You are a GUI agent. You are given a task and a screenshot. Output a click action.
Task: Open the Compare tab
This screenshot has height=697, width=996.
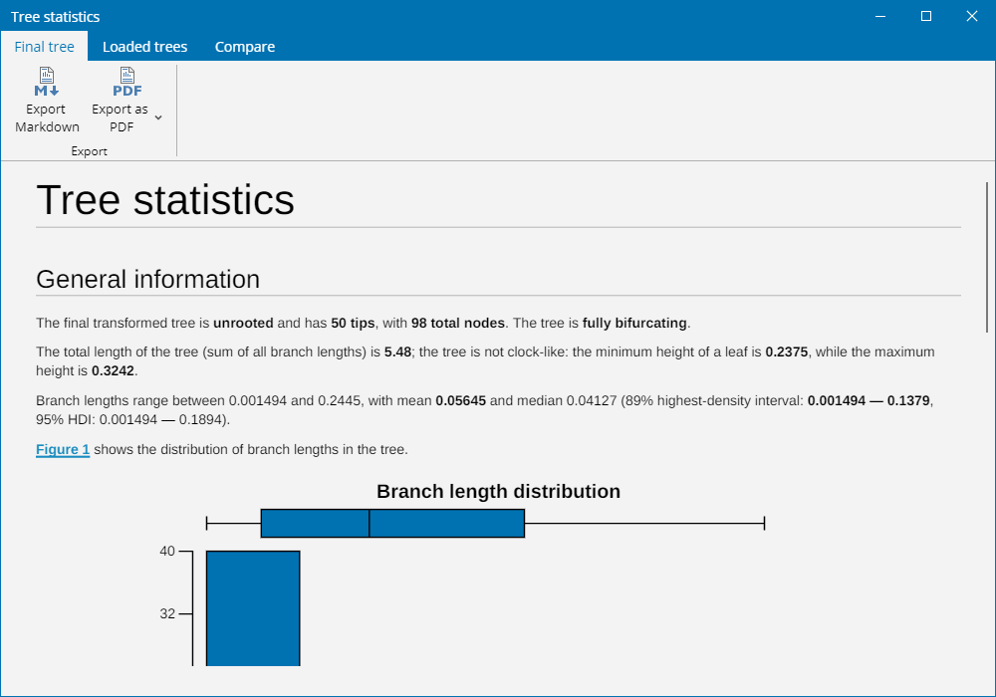pyautogui.click(x=245, y=47)
